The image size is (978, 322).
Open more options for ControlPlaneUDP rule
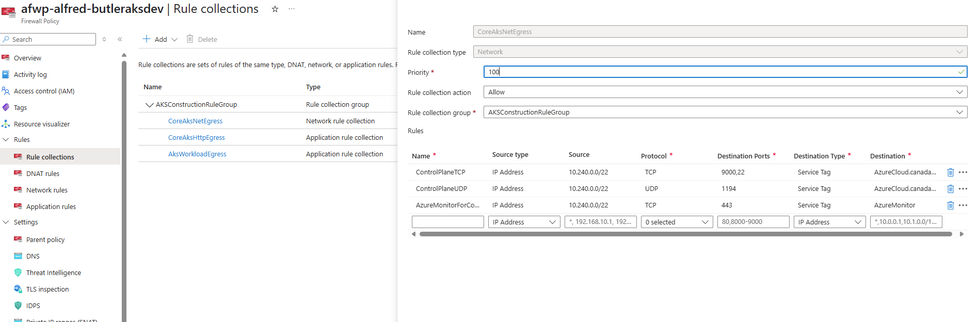coord(963,189)
